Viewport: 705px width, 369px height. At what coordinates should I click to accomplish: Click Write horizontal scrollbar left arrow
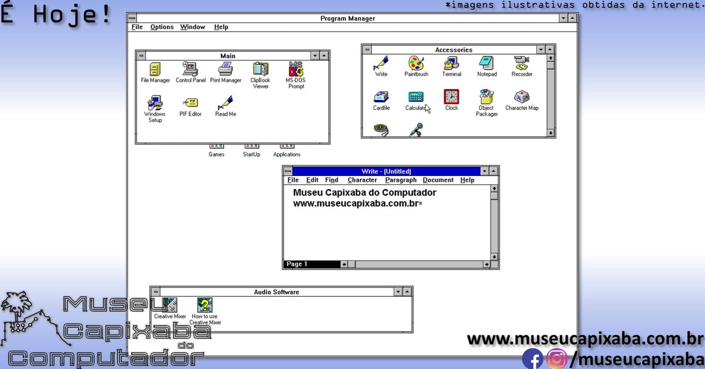344,265
